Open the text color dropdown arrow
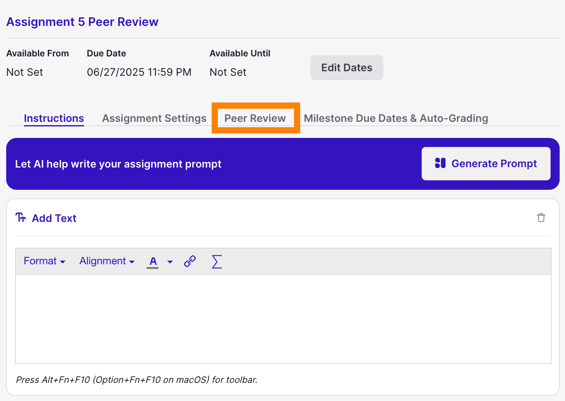Image resolution: width=565 pixels, height=401 pixels. click(x=170, y=262)
